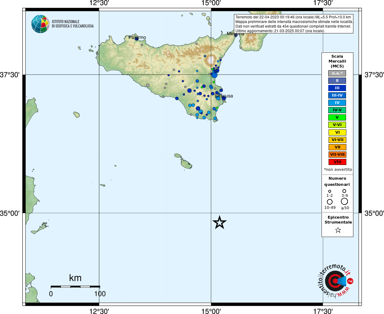Click the Messina city label

[235, 34]
